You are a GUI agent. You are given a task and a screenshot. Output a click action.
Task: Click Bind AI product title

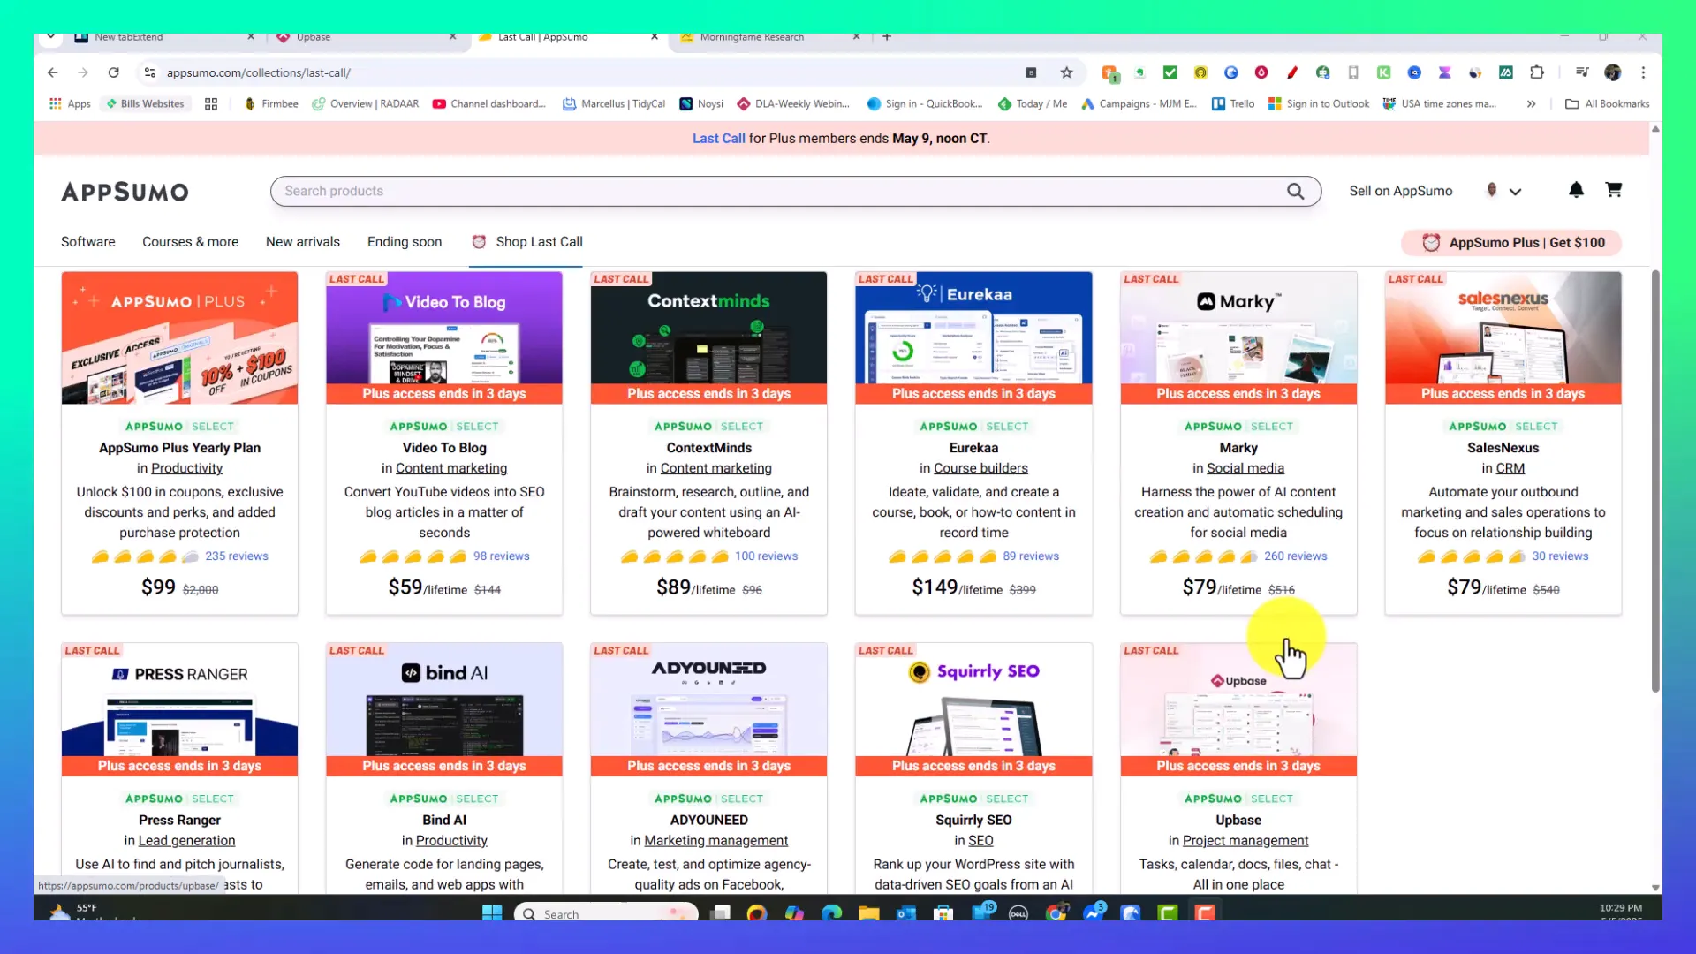pos(444,821)
